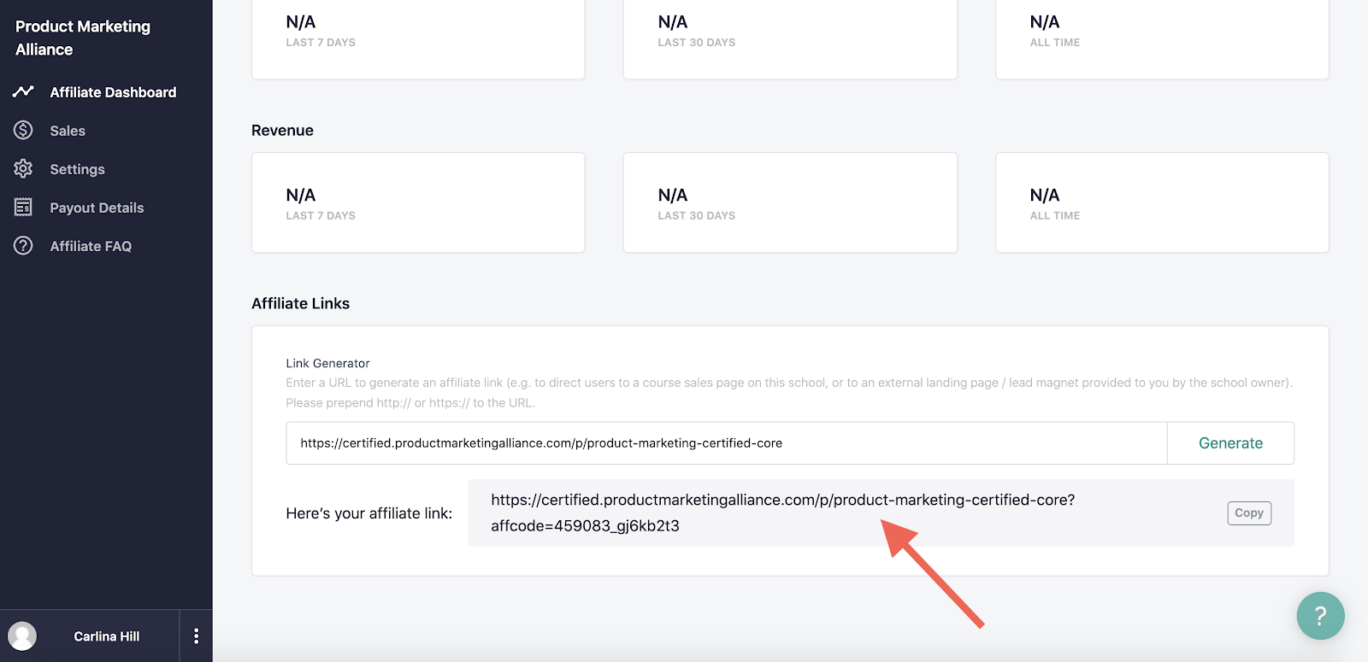
Task: Click into the Link Generator URL field
Action: [x=727, y=443]
